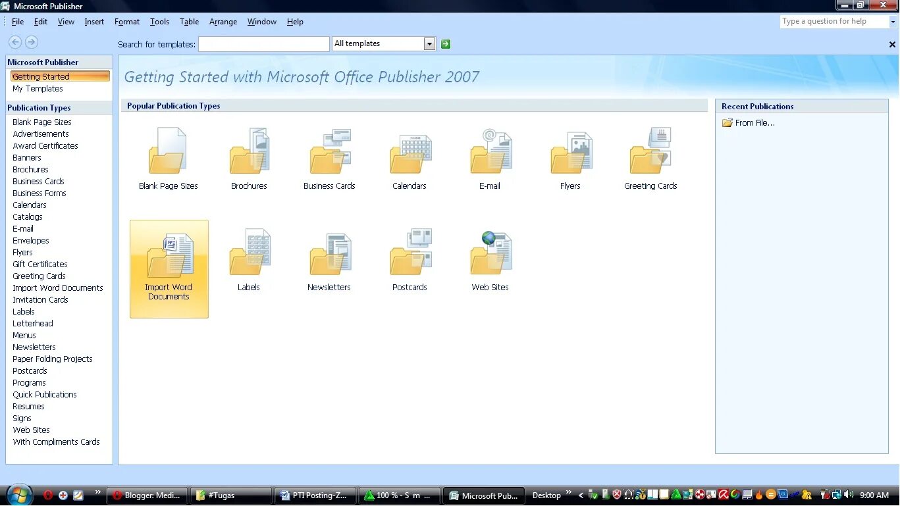Click the Import Word Documents icon
Viewport: 900px width, 506px height.
click(169, 257)
